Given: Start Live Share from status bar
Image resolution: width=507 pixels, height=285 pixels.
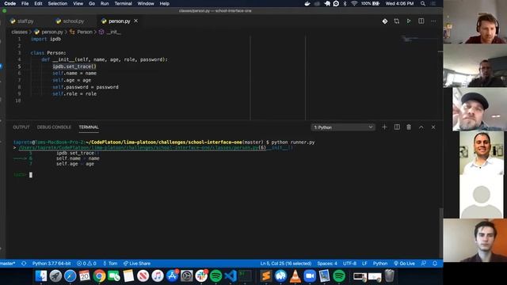Looking at the screenshot, I should click(137, 264).
